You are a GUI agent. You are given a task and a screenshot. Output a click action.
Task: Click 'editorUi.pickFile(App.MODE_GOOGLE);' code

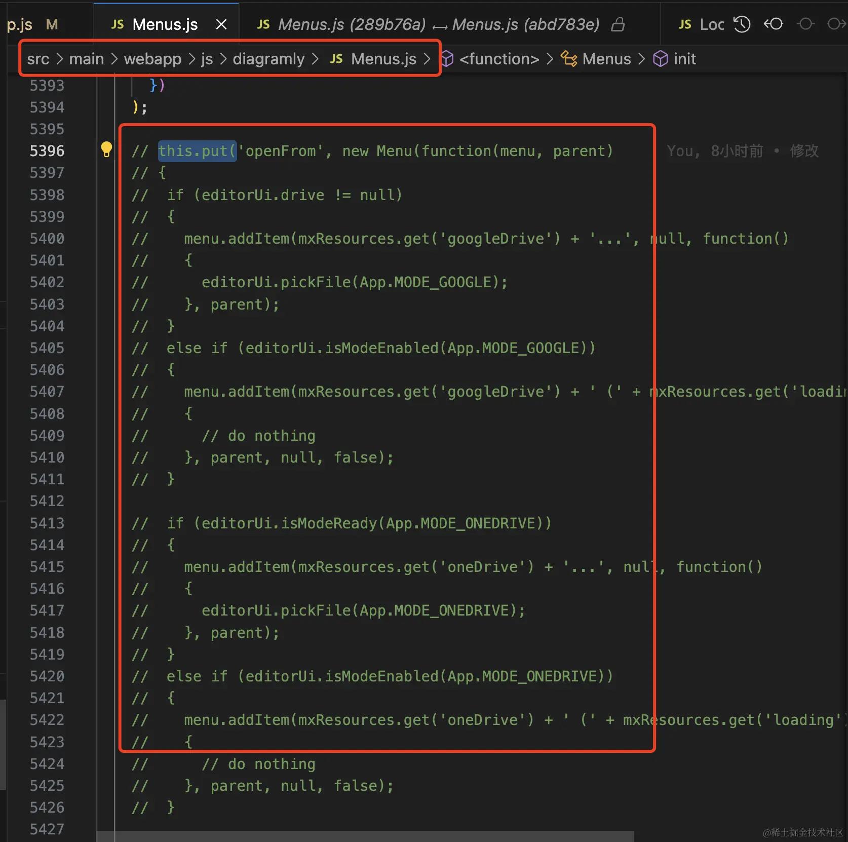pyautogui.click(x=355, y=282)
